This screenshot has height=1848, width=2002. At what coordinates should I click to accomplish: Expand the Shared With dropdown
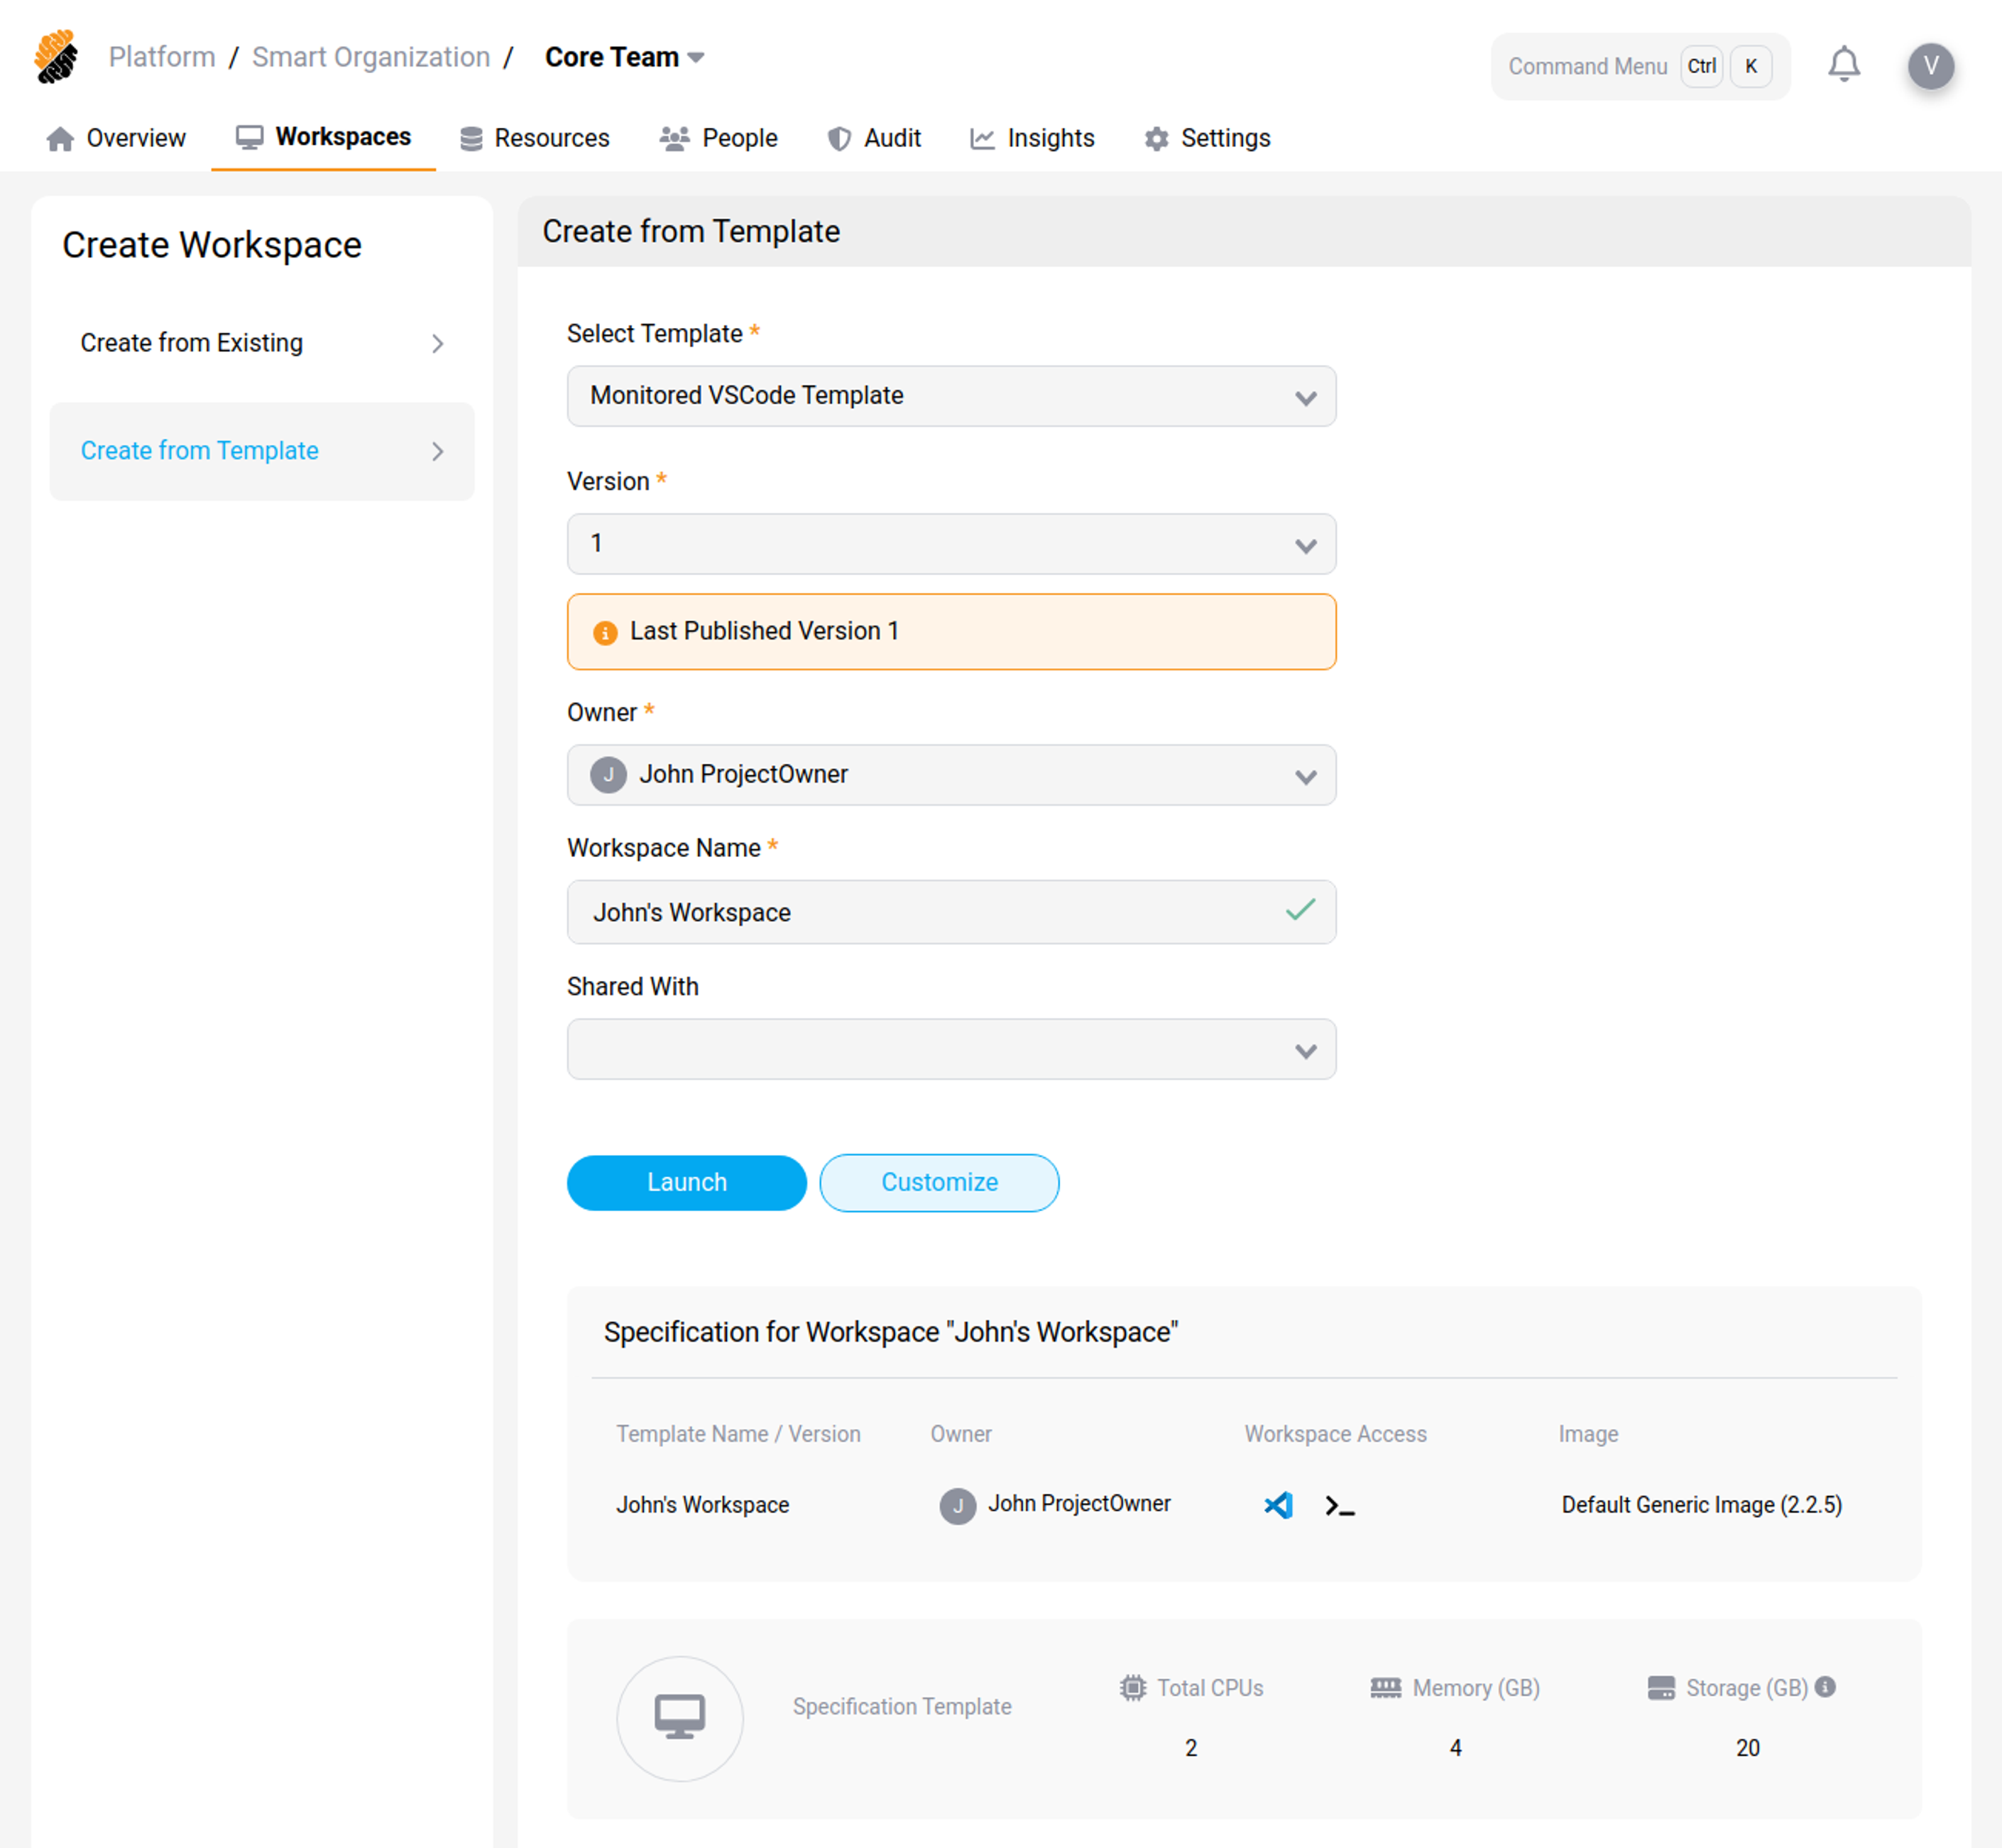(x=951, y=1050)
